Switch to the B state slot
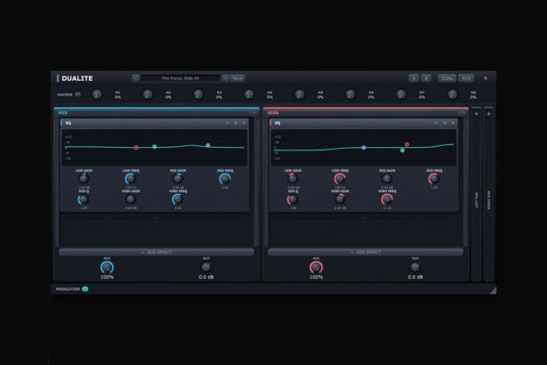547x365 pixels. click(x=426, y=77)
